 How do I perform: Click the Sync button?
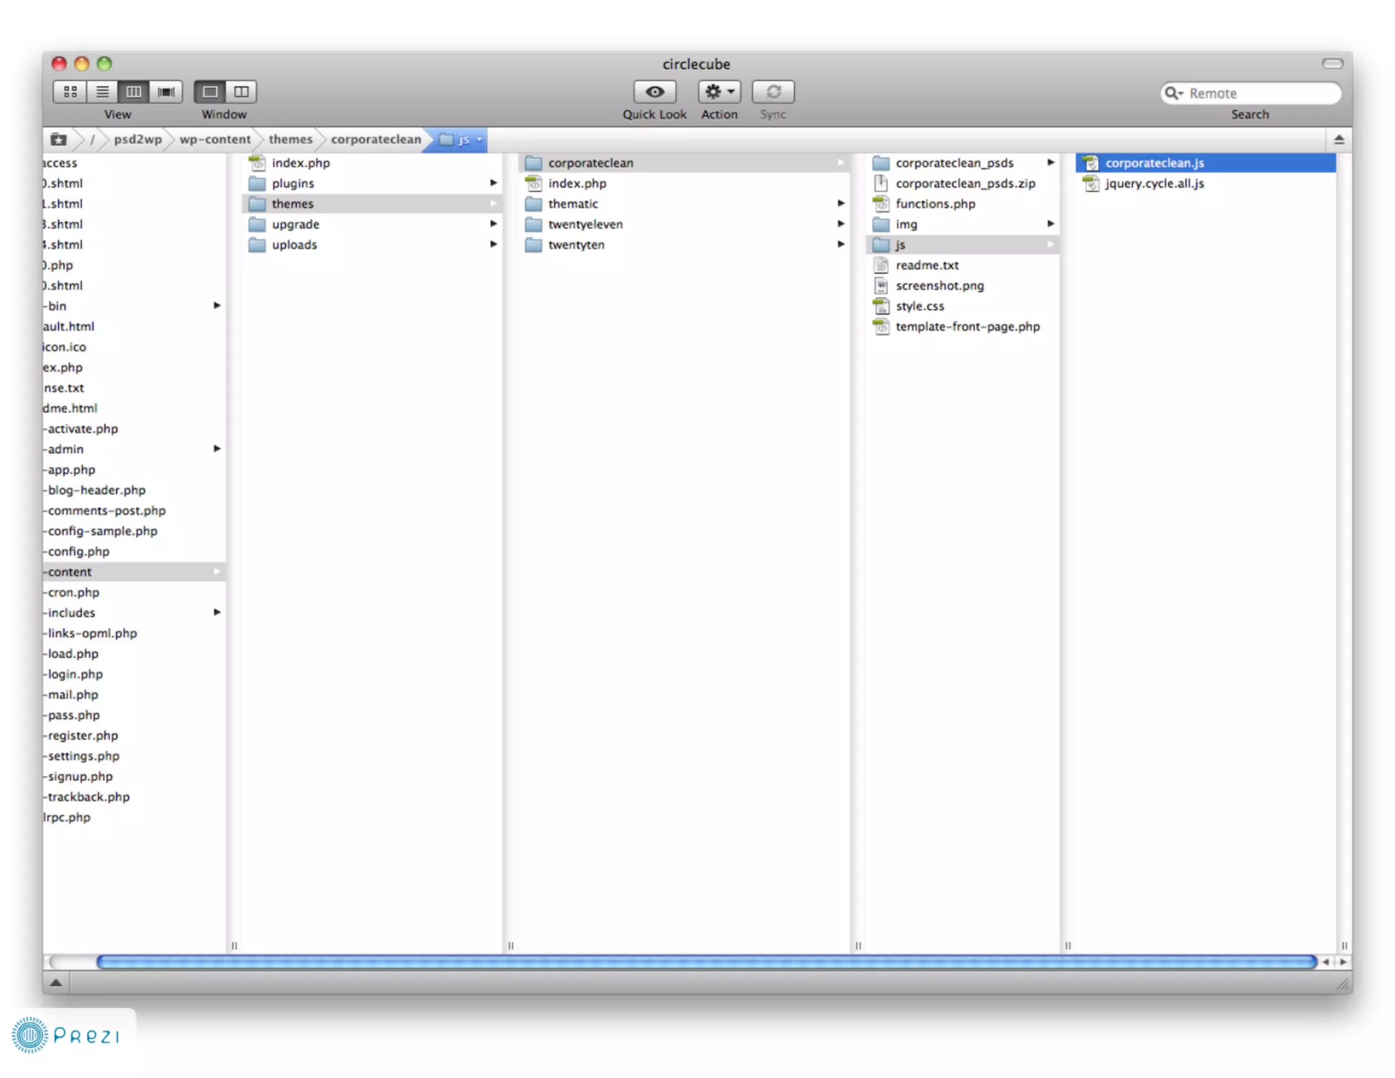(x=773, y=91)
